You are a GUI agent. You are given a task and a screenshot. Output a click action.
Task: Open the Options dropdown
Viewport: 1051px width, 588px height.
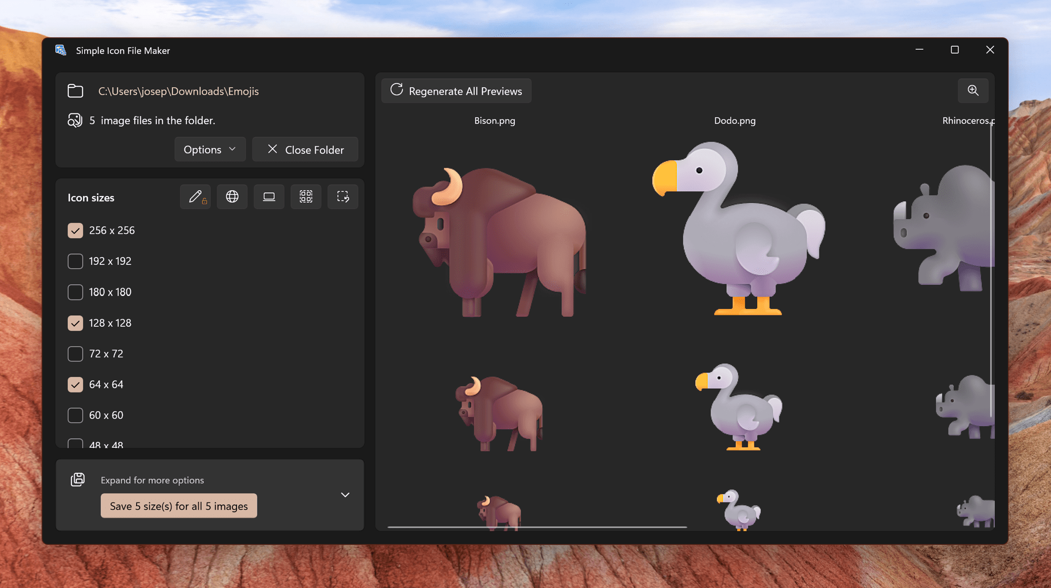click(210, 150)
